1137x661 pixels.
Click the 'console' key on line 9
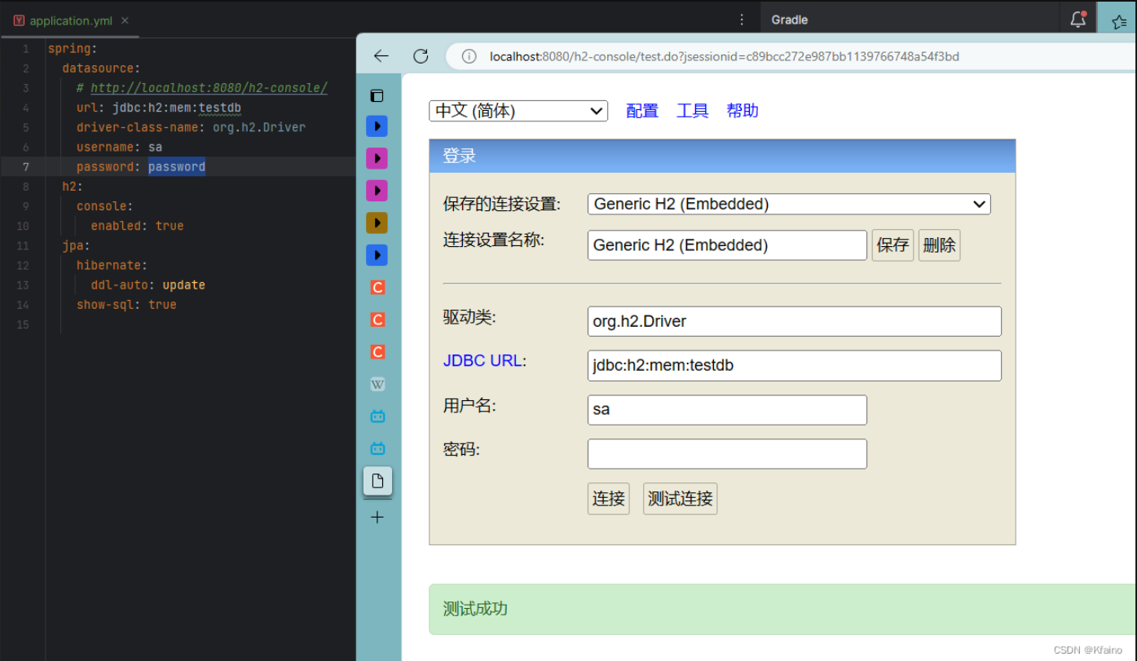point(101,206)
